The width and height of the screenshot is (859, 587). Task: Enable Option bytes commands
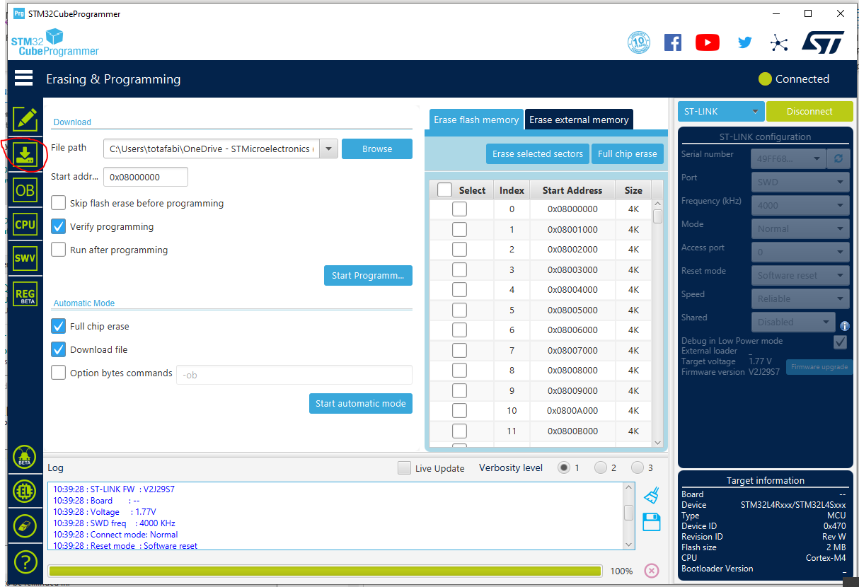tap(58, 372)
